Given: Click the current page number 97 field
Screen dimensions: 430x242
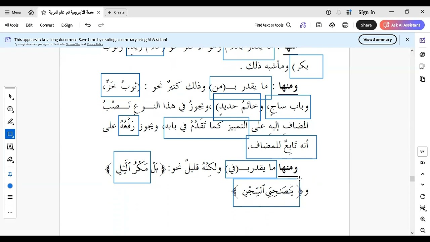Looking at the screenshot, I should 423,152.
